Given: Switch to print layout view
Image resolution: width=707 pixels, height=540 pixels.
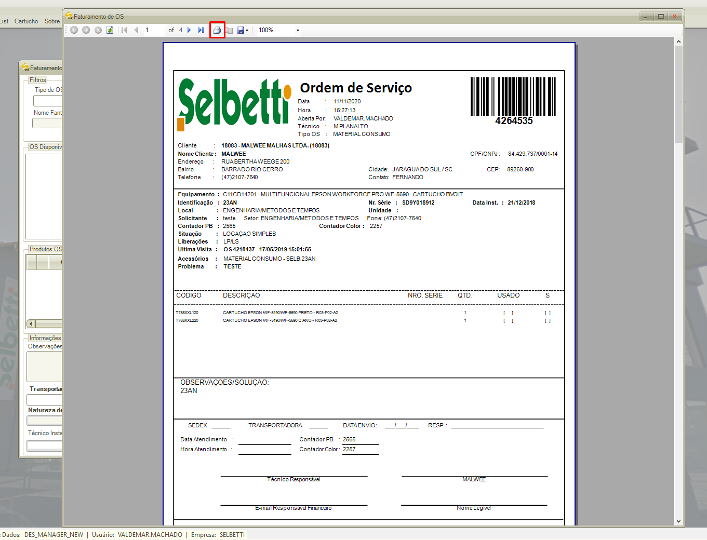Looking at the screenshot, I should pyautogui.click(x=229, y=30).
